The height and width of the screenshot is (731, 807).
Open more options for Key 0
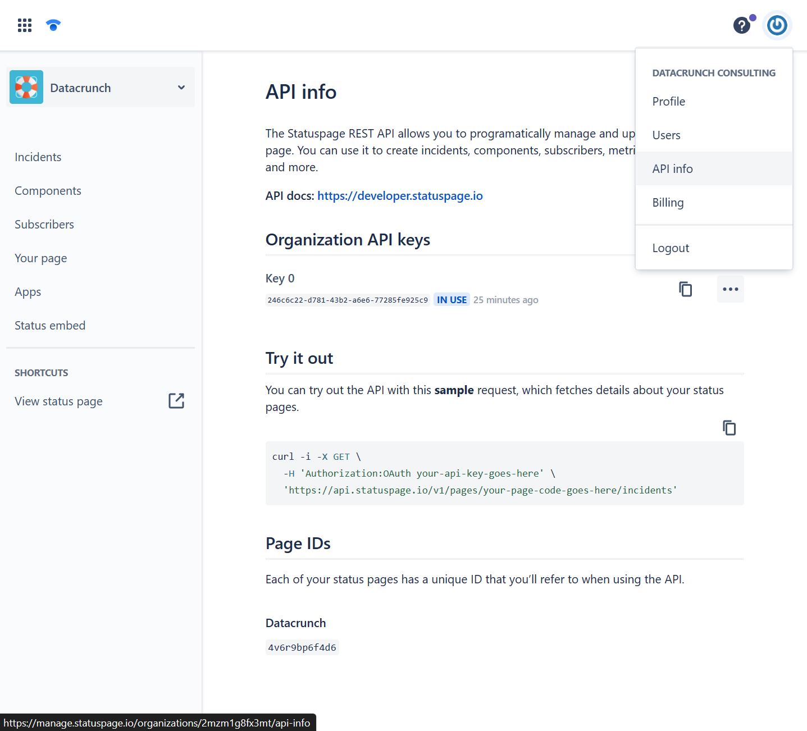pyautogui.click(x=730, y=289)
